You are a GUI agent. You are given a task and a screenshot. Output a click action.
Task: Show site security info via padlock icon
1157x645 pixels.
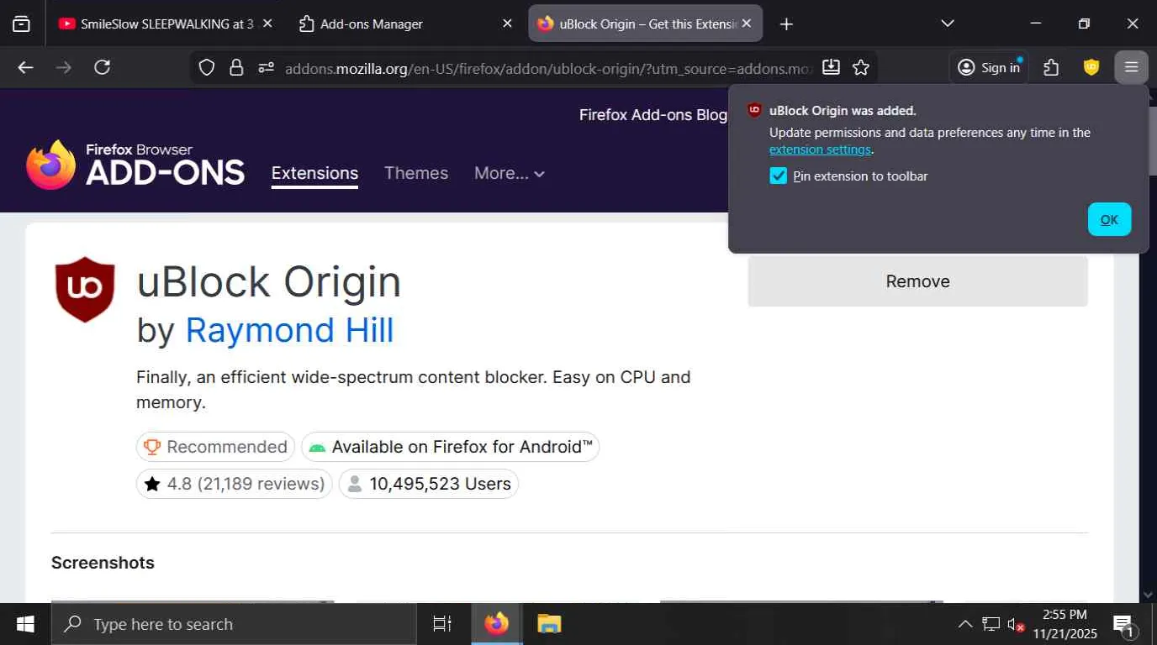pos(236,67)
